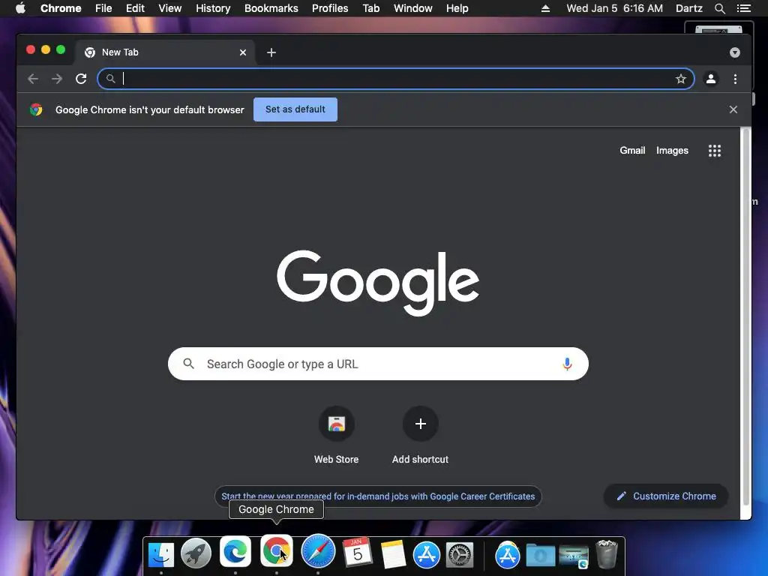This screenshot has width=768, height=576.
Task: Open a new tab with the plus button
Action: [x=271, y=52]
